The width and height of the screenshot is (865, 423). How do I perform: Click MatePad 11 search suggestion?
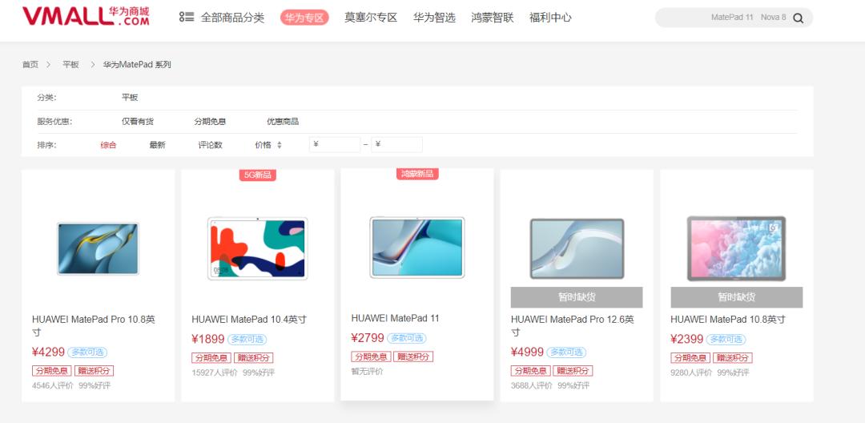coord(731,17)
